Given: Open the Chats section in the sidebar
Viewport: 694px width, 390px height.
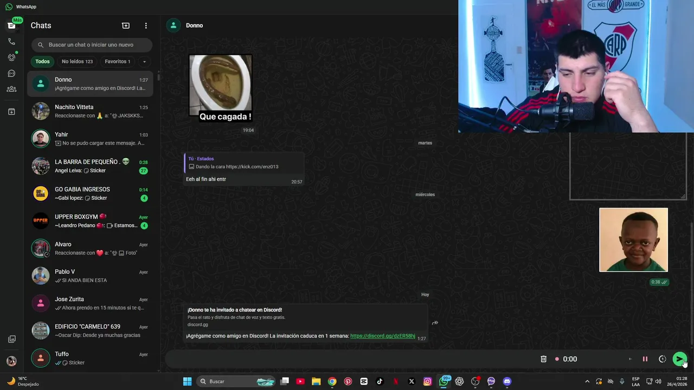Looking at the screenshot, I should [11, 25].
